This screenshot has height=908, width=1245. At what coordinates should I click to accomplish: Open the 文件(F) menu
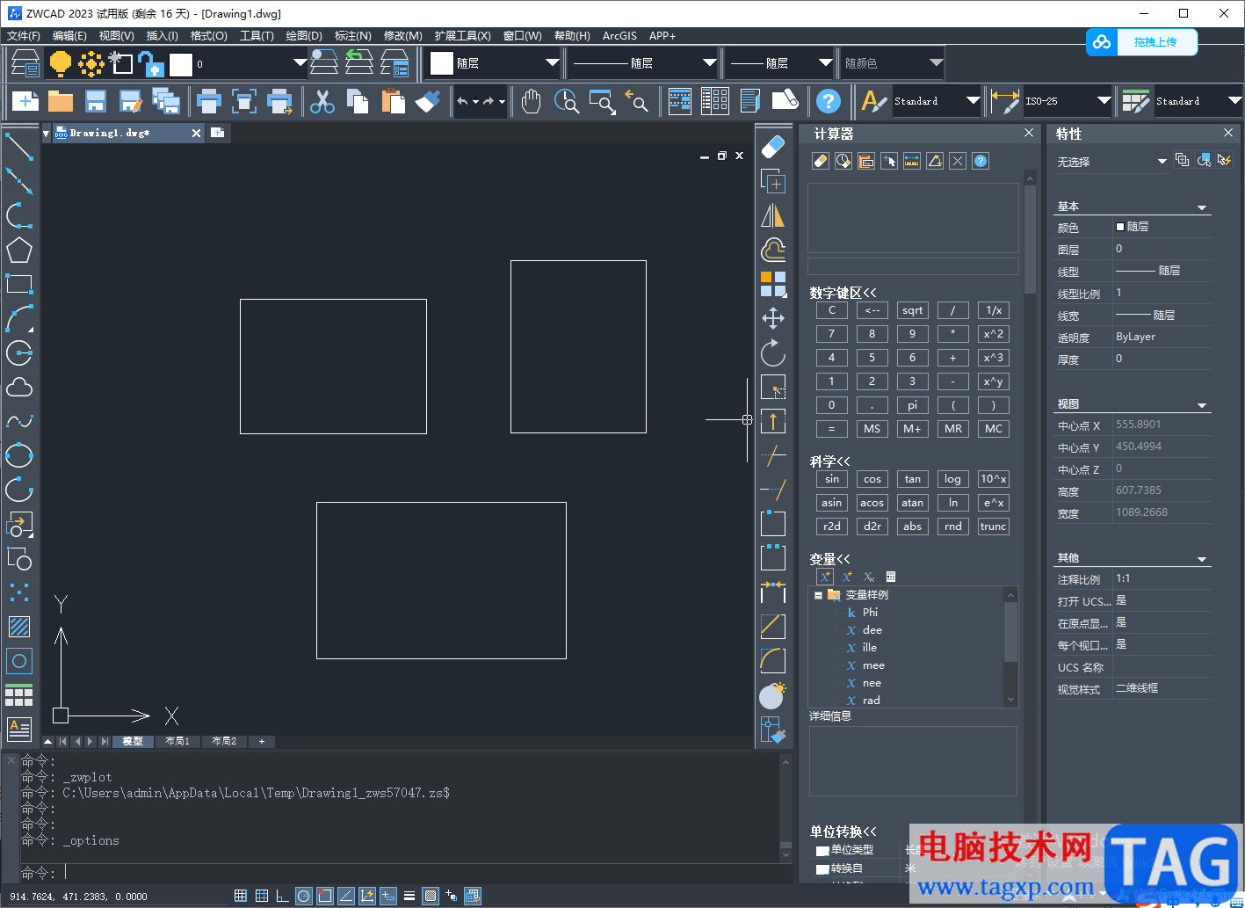tap(24, 36)
